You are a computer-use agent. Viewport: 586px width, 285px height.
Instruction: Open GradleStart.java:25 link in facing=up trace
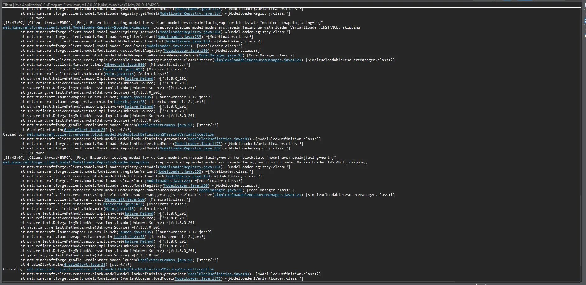coord(85,130)
